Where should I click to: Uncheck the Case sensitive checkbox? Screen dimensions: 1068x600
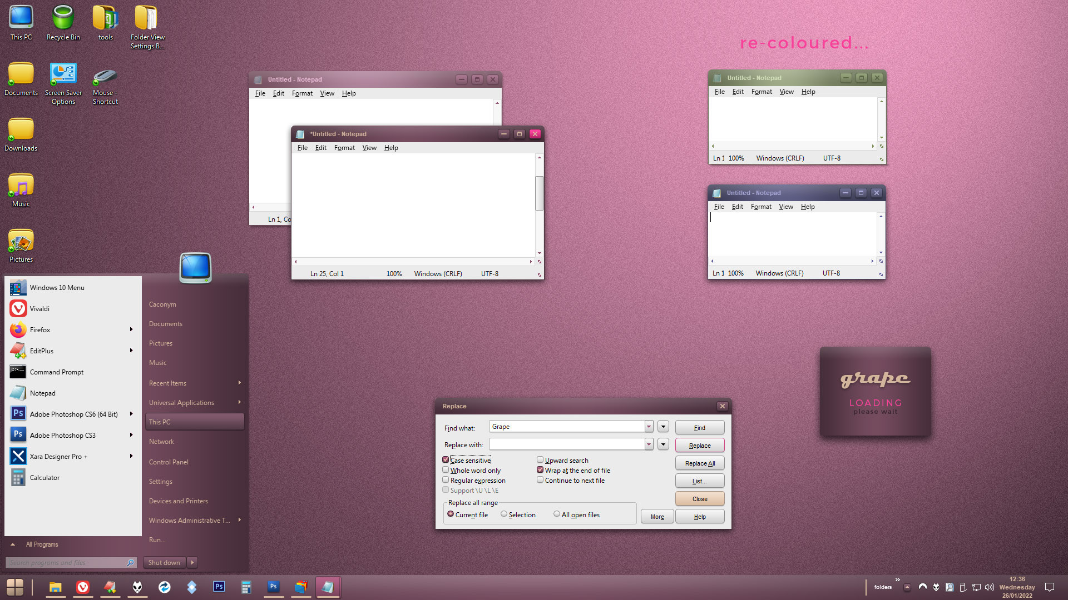446,460
